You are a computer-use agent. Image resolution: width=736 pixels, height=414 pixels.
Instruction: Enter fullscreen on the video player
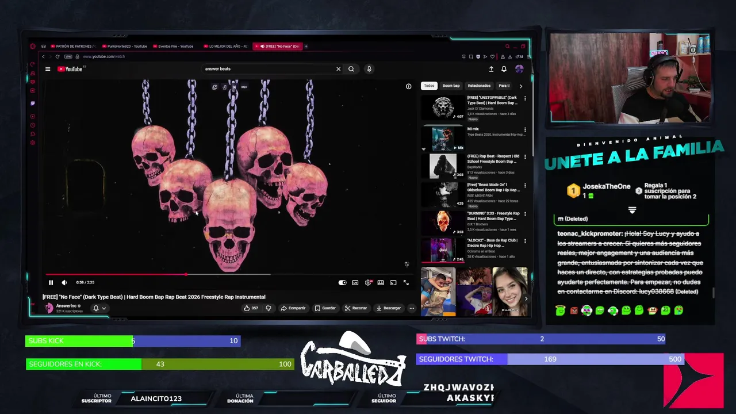tap(406, 282)
